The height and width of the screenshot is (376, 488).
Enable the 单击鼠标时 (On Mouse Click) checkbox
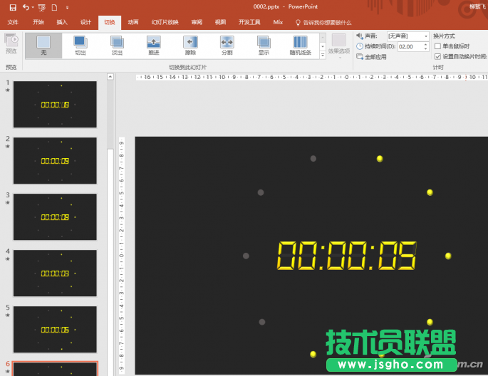point(437,46)
